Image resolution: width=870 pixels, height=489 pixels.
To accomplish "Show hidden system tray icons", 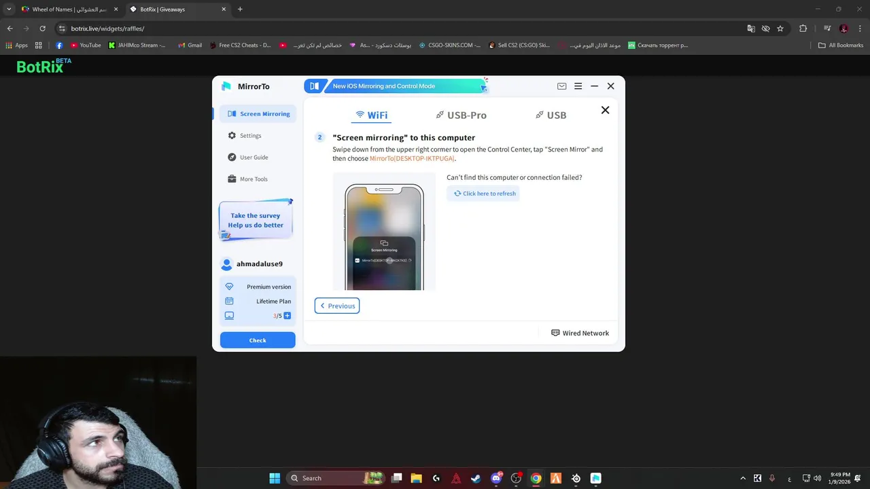I will (x=743, y=478).
